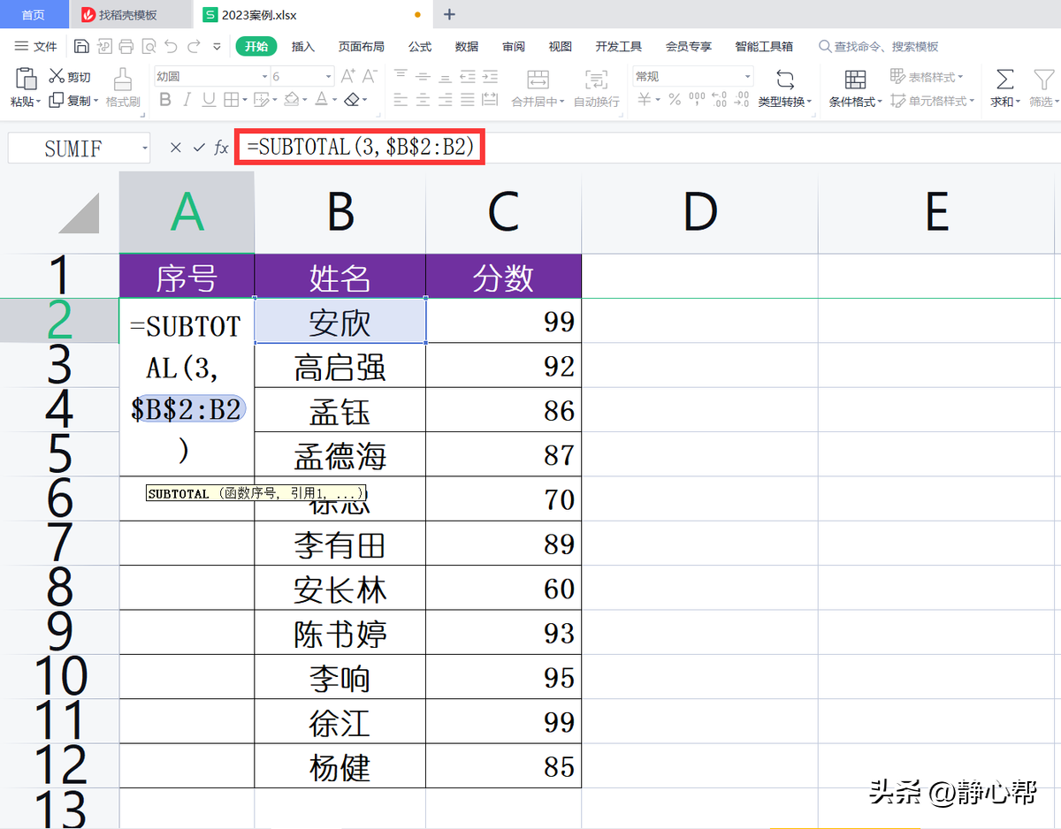Screen dimensions: 1061x829
Task: Click the Cut (剪切) scissors icon
Action: [x=57, y=76]
